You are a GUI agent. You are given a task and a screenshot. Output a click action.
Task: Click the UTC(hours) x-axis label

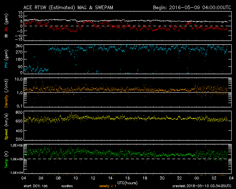coord(128,182)
